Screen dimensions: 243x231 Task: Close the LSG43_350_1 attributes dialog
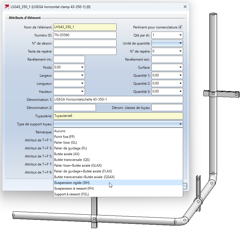pos(185,7)
